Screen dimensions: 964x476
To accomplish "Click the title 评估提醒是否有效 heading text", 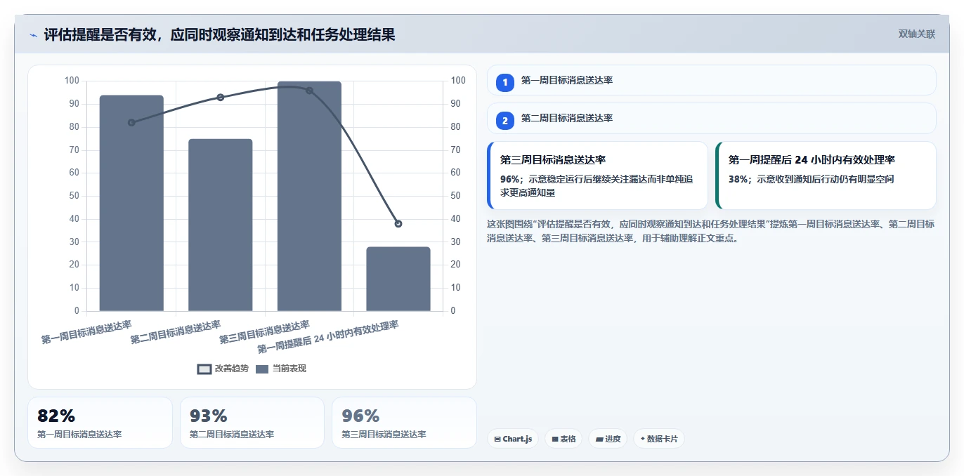I will tap(219, 34).
